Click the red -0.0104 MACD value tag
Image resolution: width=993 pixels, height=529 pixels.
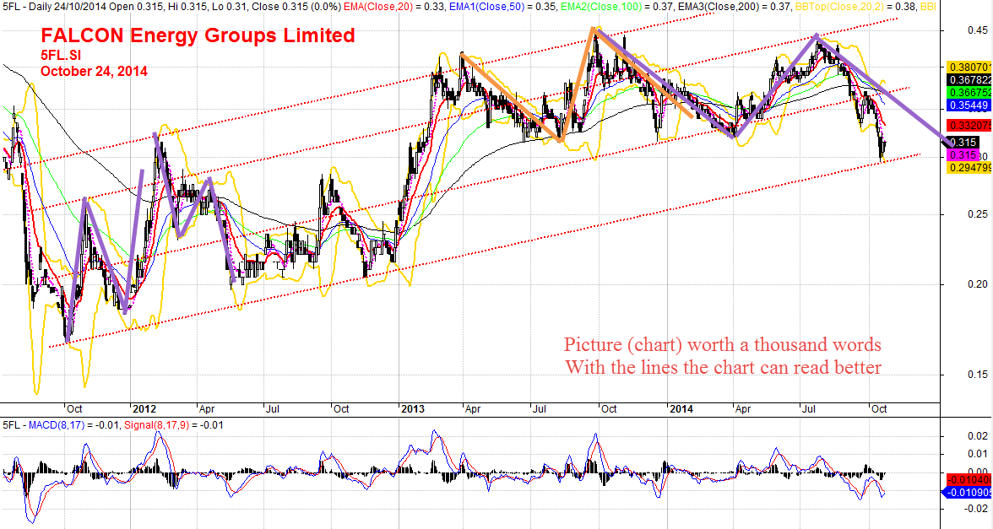(x=969, y=479)
